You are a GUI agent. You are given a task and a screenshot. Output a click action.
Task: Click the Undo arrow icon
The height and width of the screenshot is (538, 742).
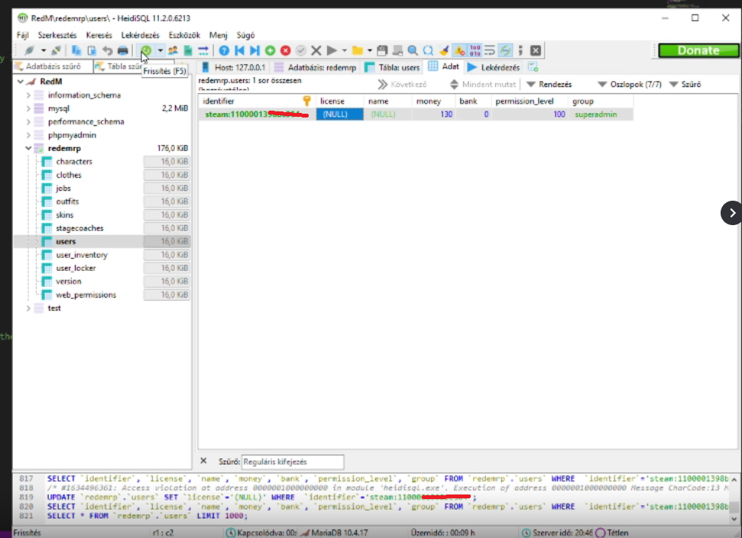108,50
